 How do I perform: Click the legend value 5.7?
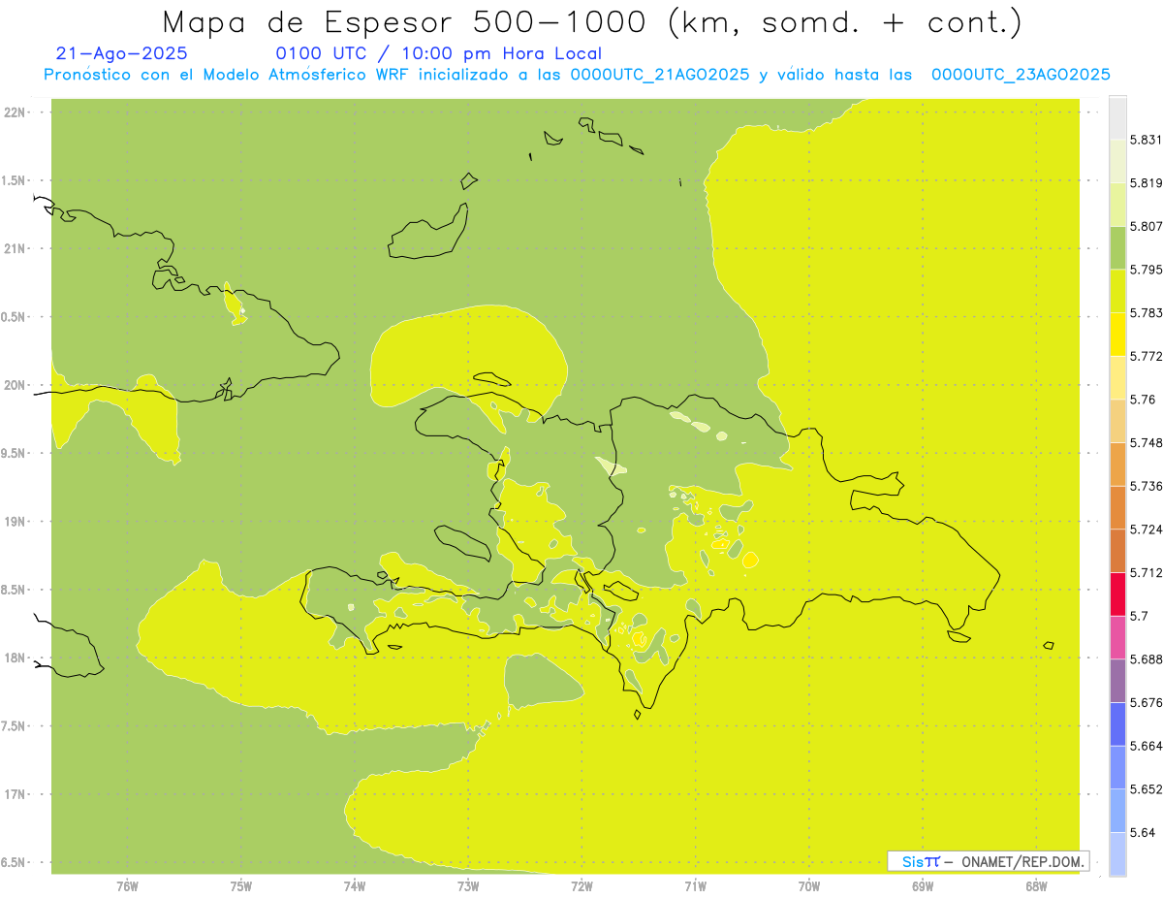click(1139, 616)
